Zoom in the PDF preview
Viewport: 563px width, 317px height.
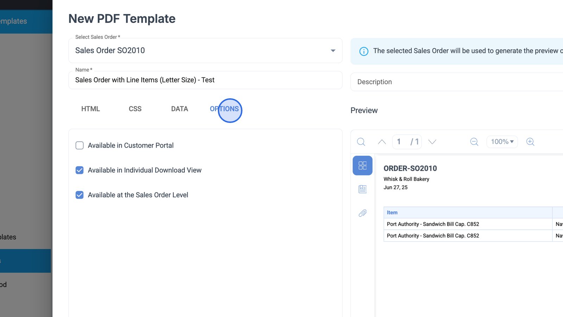click(530, 142)
